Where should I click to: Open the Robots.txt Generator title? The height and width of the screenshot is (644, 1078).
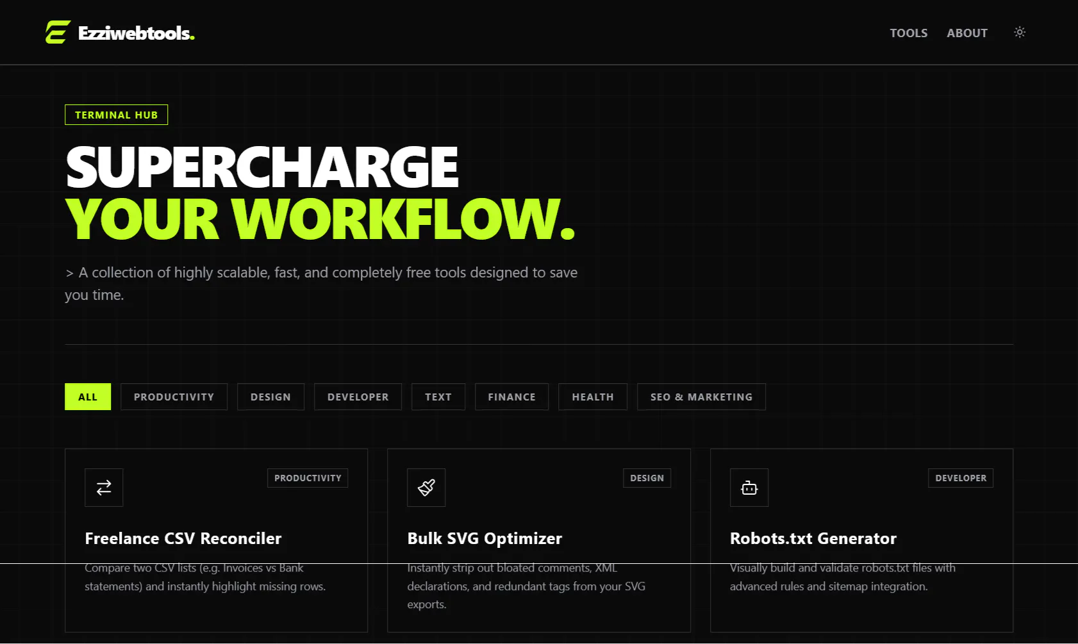813,538
